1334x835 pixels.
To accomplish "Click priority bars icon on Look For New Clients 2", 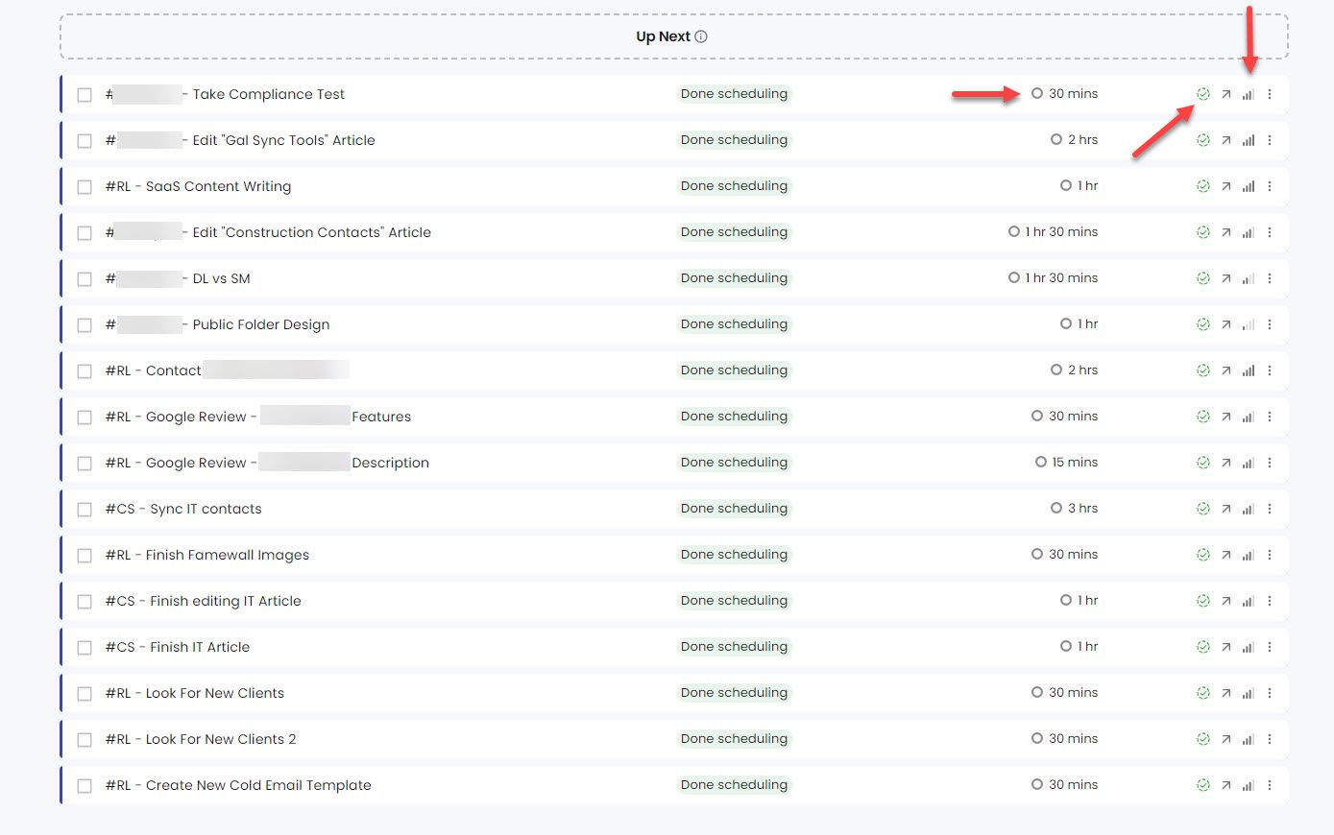I will [x=1248, y=739].
